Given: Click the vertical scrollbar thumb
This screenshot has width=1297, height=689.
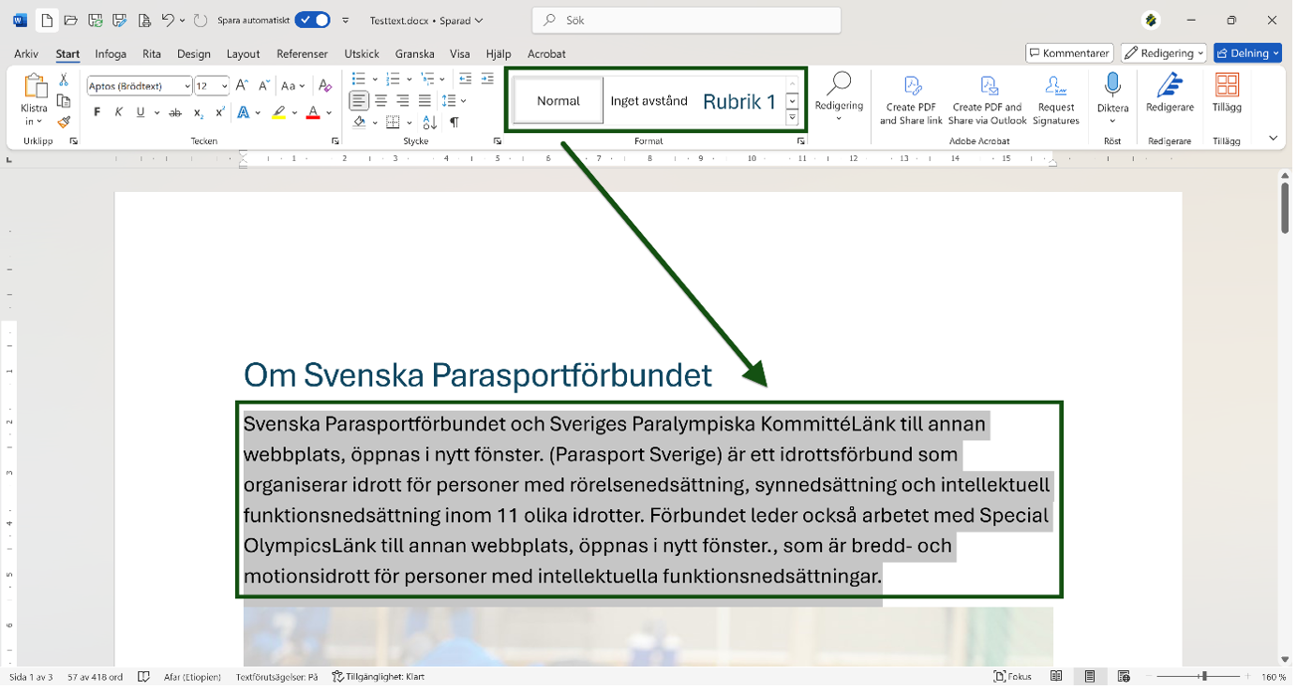Looking at the screenshot, I should click(x=1285, y=208).
